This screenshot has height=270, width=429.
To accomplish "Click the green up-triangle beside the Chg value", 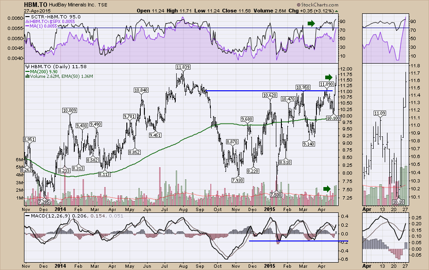I will click(336, 11).
